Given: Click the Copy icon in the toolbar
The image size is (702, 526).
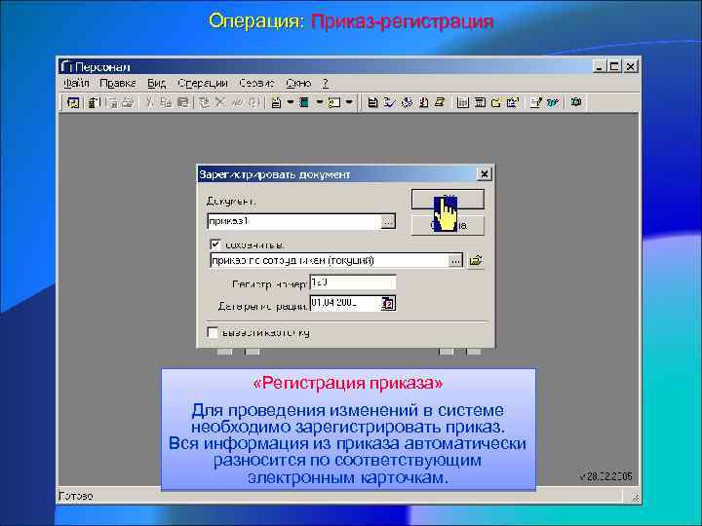Looking at the screenshot, I should click(166, 102).
